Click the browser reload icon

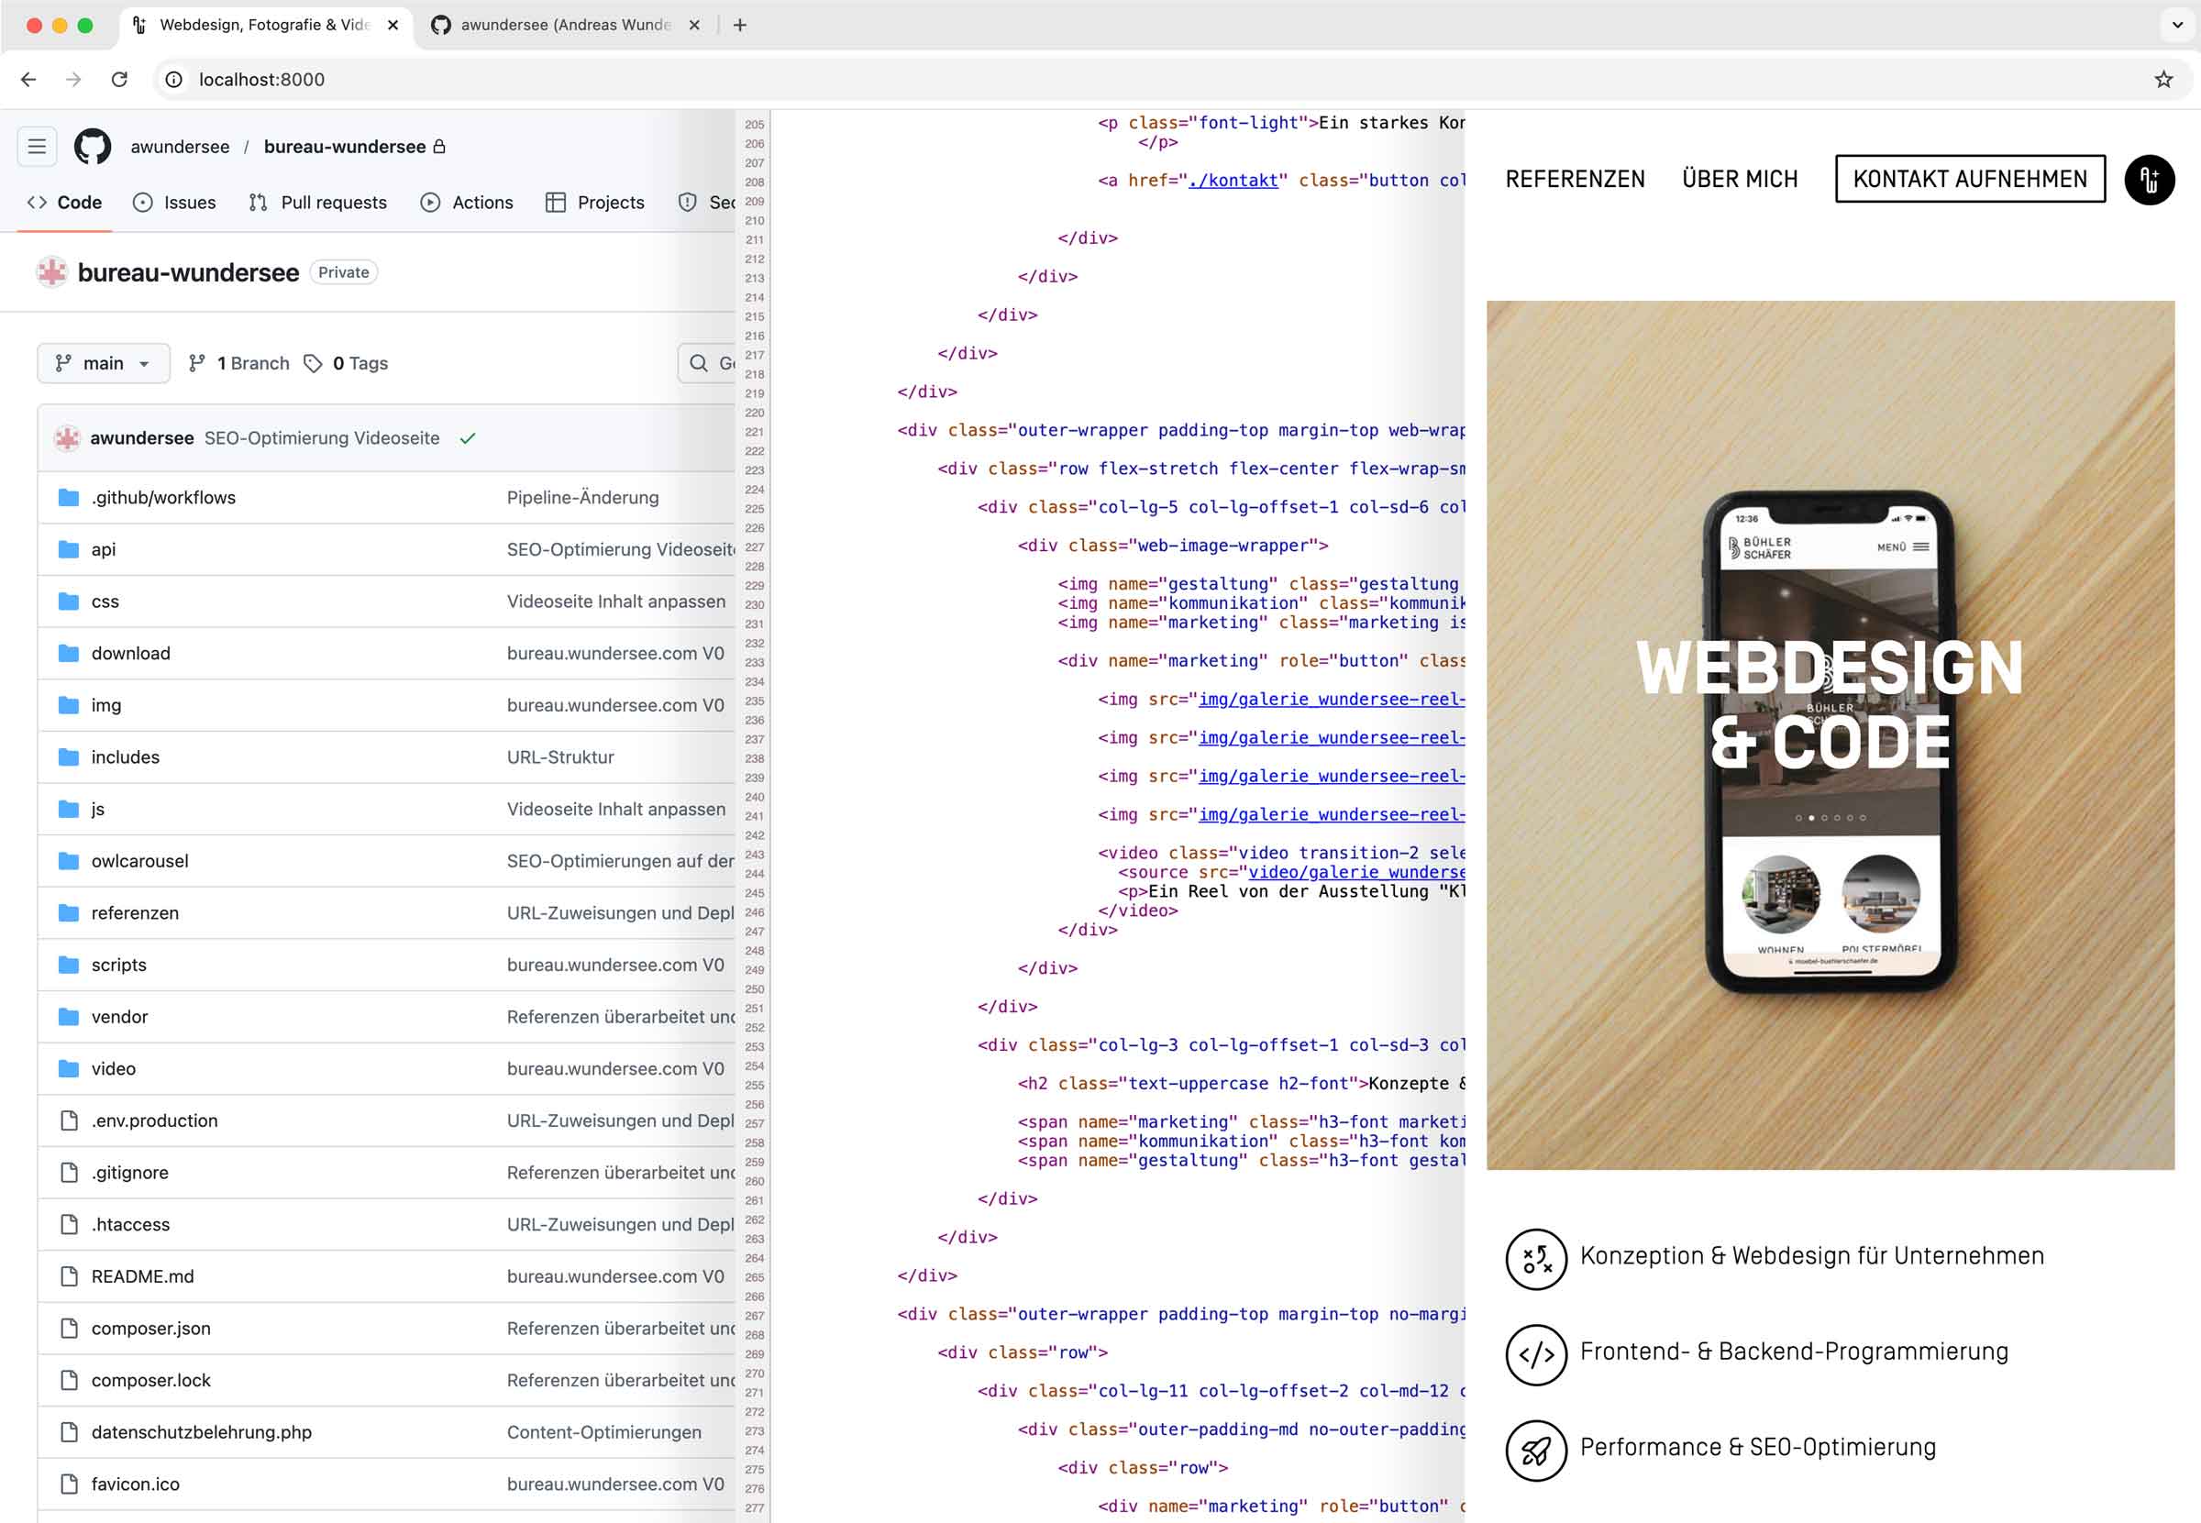pos(118,79)
